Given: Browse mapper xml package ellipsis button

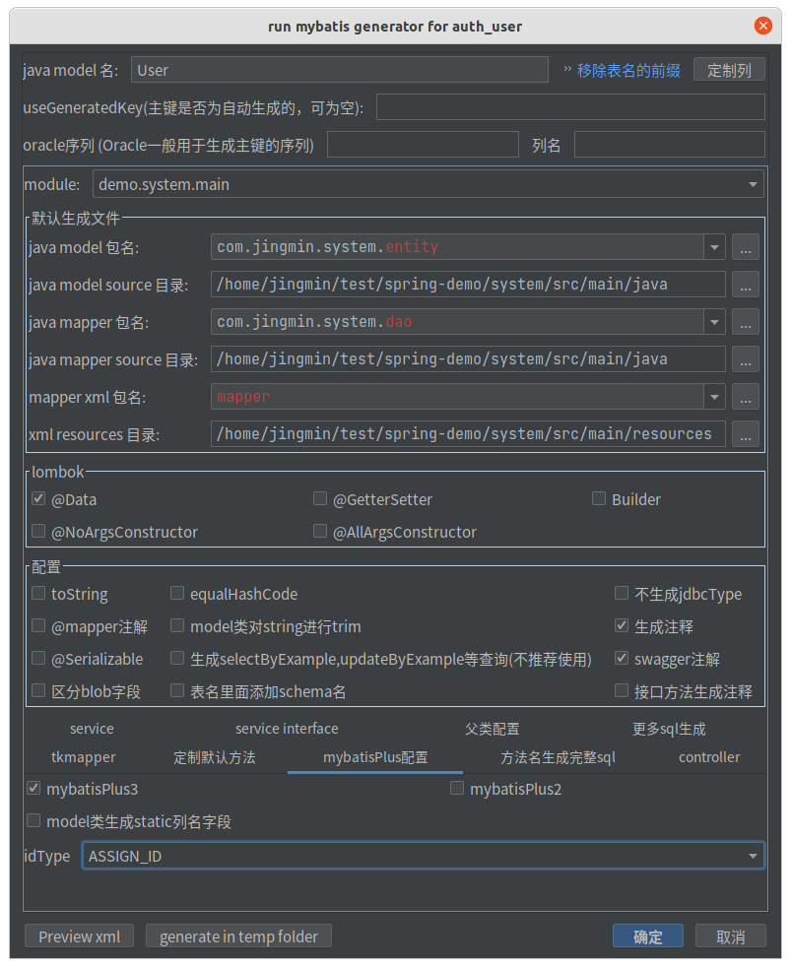Looking at the screenshot, I should pyautogui.click(x=746, y=397).
